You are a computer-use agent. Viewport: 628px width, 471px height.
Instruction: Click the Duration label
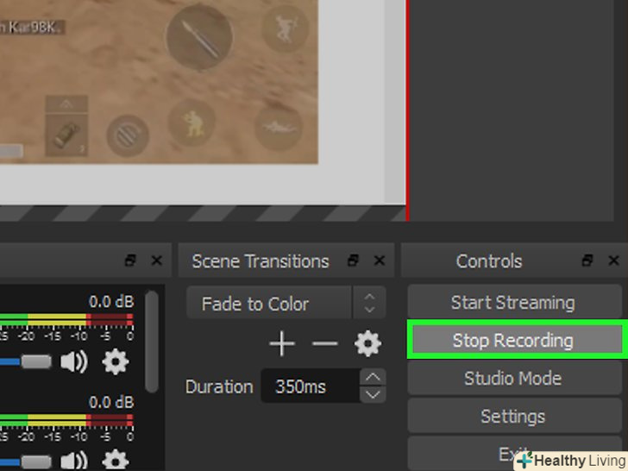[219, 386]
